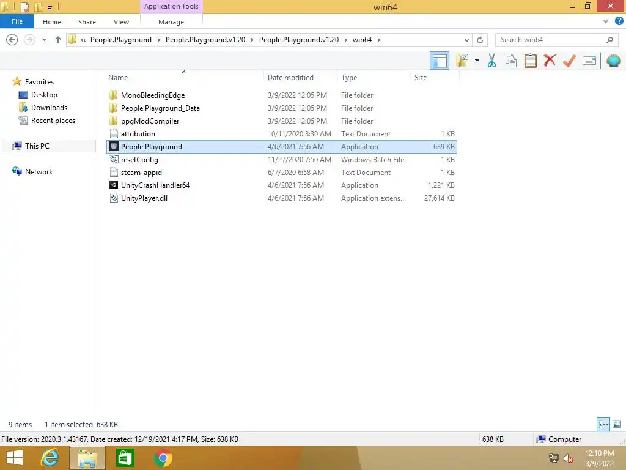This screenshot has width=626, height=470.
Task: Click the orange checkmark properties icon
Action: 569,61
